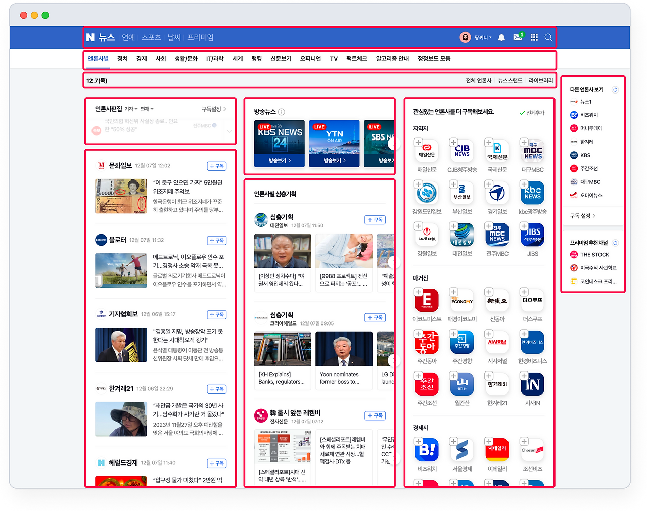Refresh the 프리미엄 추천 채널 list
The height and width of the screenshot is (511, 647).
[615, 243]
